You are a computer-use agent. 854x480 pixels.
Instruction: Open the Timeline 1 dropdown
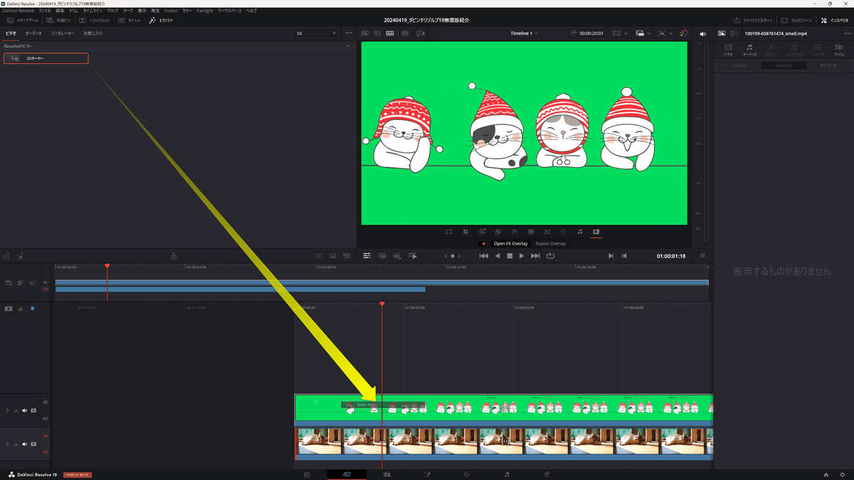[x=524, y=33]
